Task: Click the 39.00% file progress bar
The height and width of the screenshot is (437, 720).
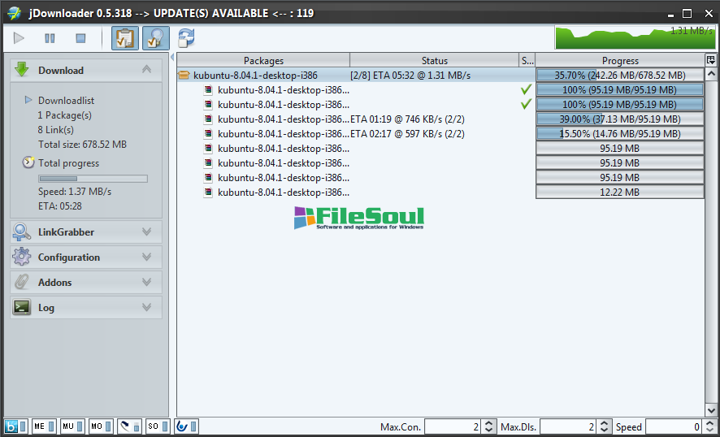Action: 620,119
